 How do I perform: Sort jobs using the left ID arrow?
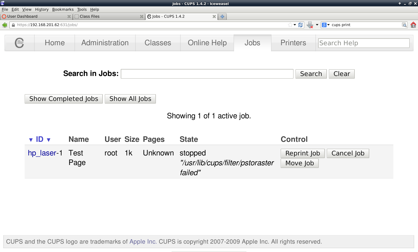coord(31,140)
